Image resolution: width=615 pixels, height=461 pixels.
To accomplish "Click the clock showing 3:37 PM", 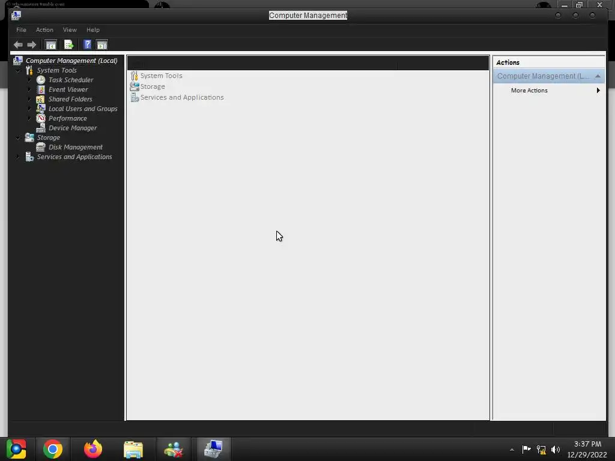I will pyautogui.click(x=587, y=444).
